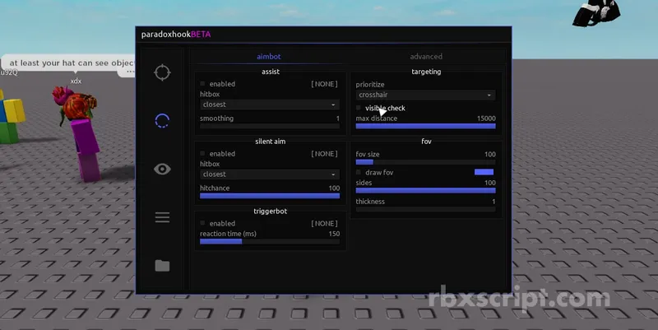
Task: Enable the silent aim checkbox
Action: pyautogui.click(x=202, y=154)
